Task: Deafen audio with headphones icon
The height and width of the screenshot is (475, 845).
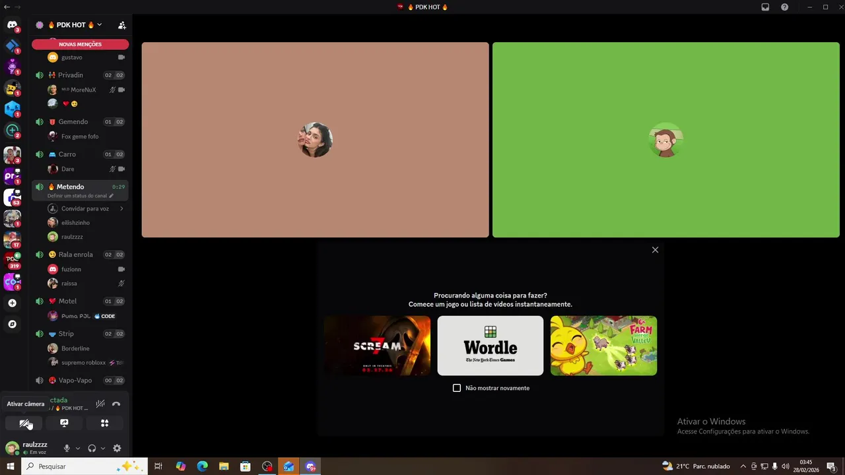Action: tap(92, 448)
